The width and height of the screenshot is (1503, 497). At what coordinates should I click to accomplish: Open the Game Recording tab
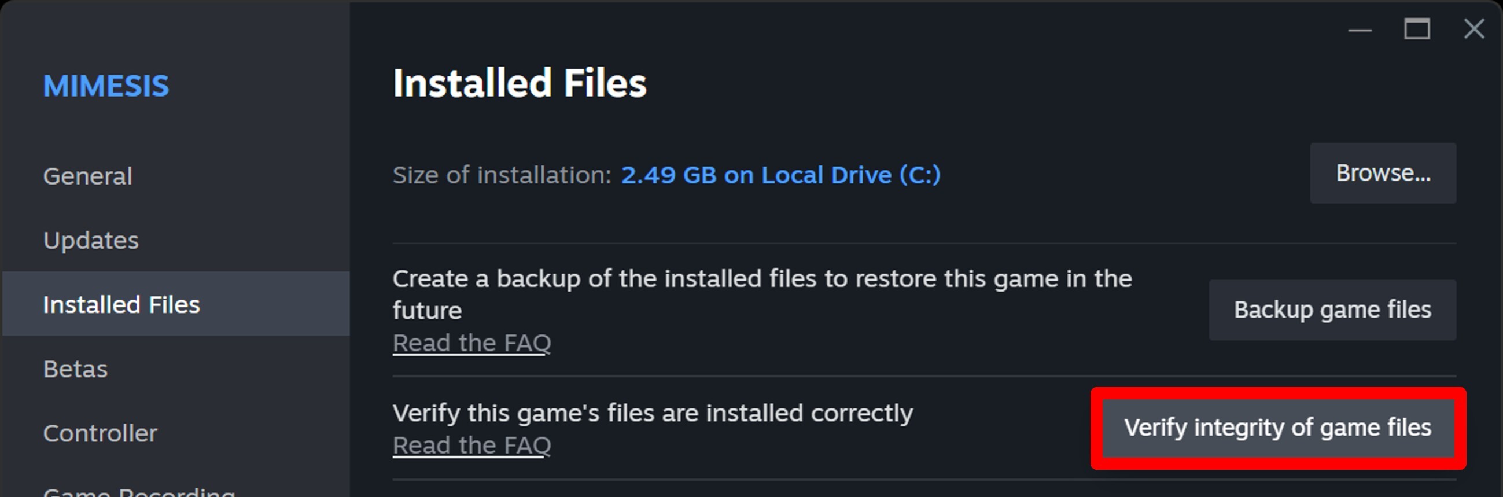pos(139,491)
